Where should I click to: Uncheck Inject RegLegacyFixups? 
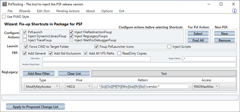click(x=71, y=36)
